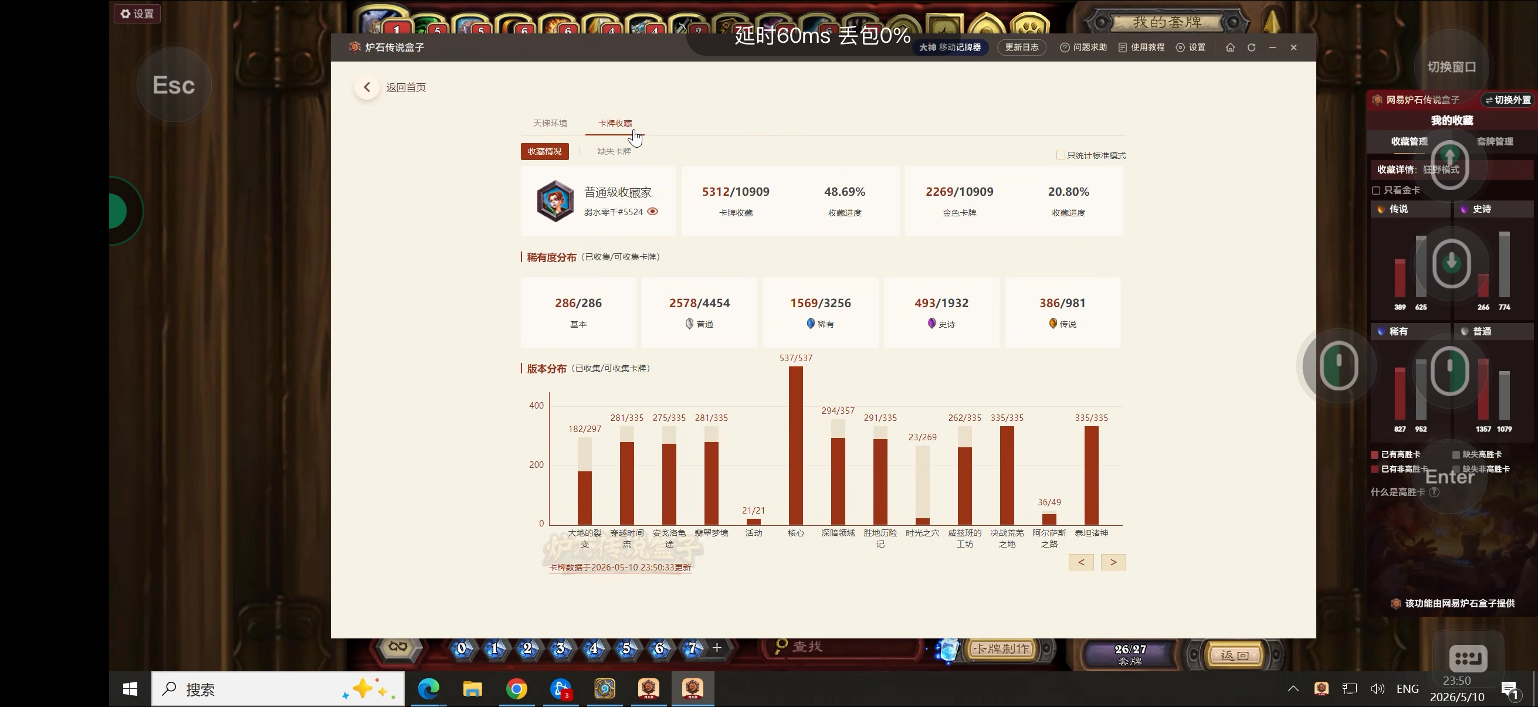Click the 386/981 传说 rarity card
Screen dimensions: 1538x707
1063,312
